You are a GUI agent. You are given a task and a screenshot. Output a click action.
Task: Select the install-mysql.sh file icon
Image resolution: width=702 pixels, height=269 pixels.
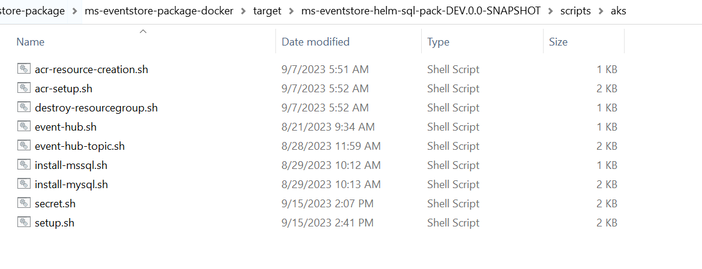[24, 184]
